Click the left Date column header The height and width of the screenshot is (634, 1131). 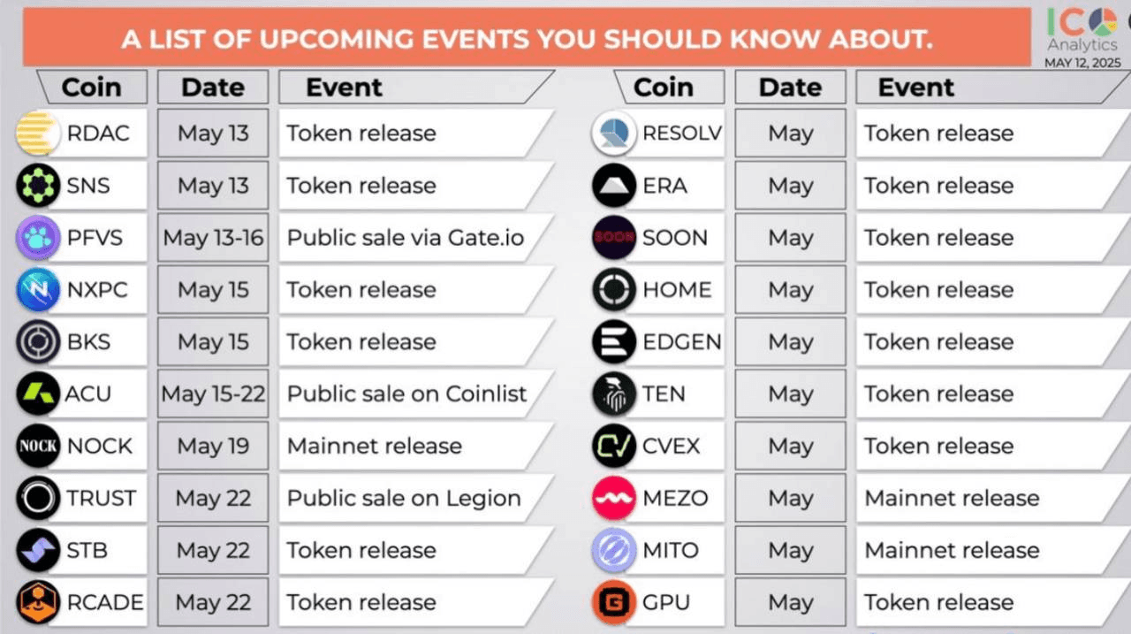pos(213,88)
